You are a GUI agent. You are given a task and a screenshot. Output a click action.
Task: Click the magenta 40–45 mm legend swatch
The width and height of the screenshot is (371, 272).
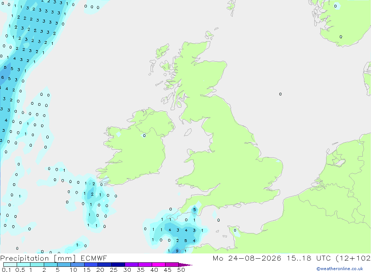pyautogui.click(x=158, y=265)
